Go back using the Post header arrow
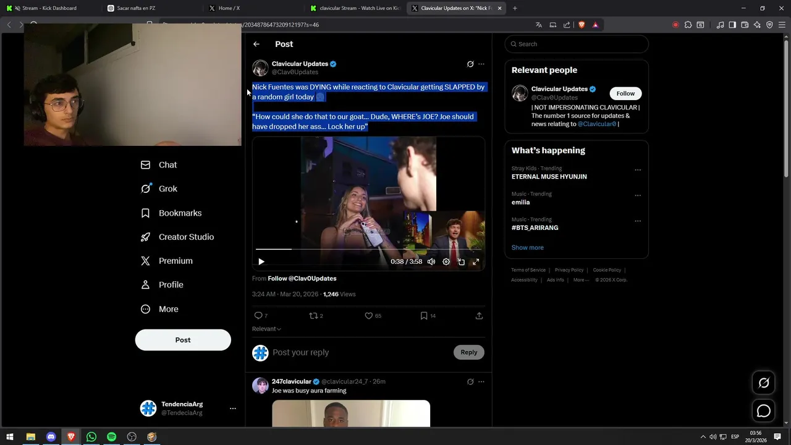 click(x=256, y=44)
